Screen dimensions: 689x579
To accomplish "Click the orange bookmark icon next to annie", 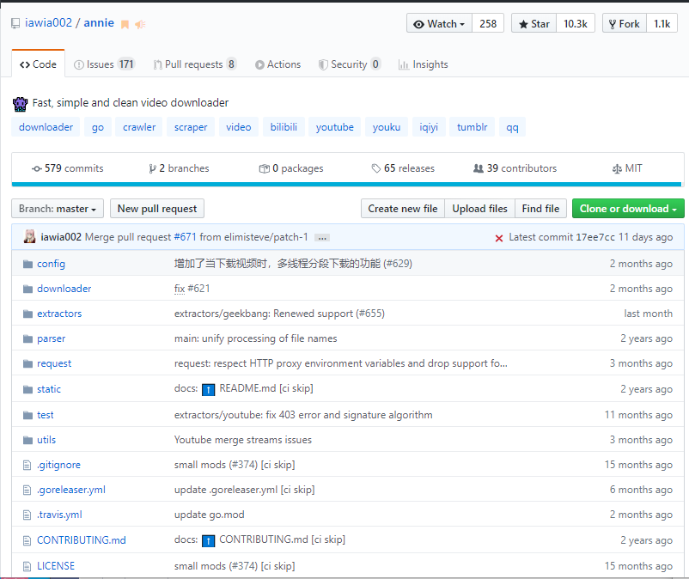I will (125, 24).
